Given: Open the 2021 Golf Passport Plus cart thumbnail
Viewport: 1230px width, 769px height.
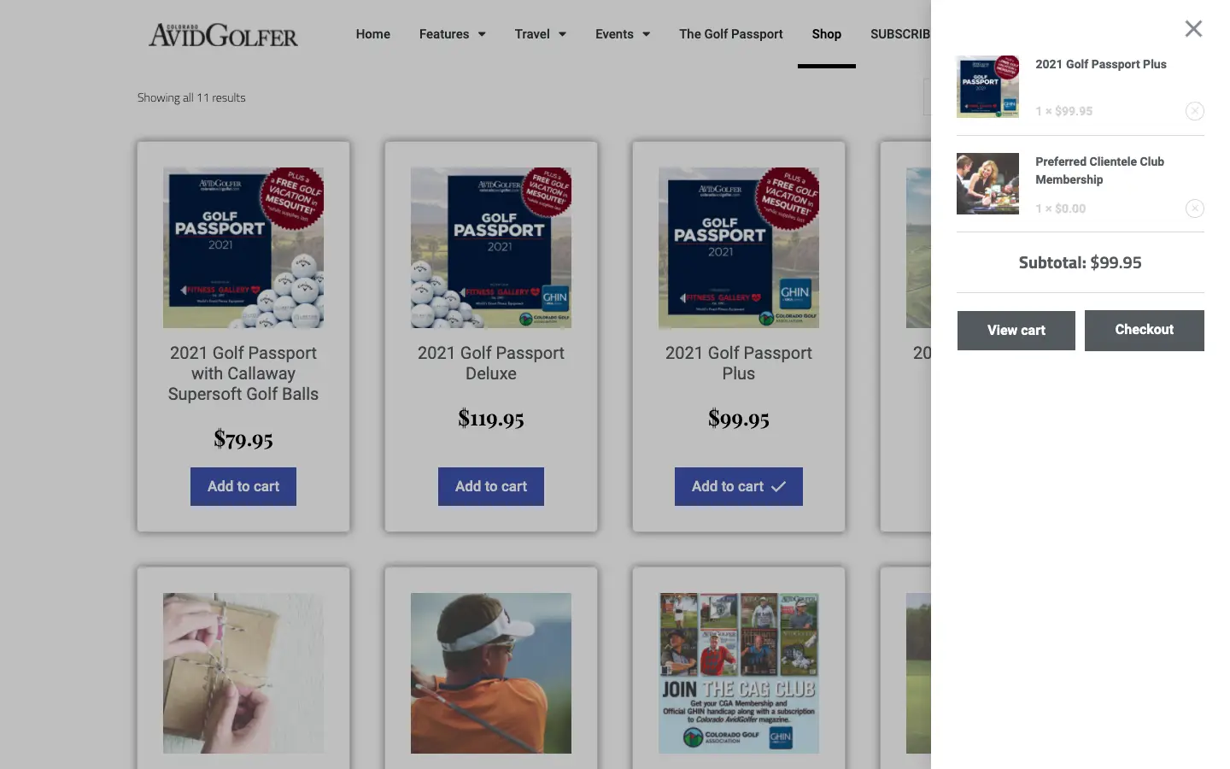Looking at the screenshot, I should [x=987, y=86].
